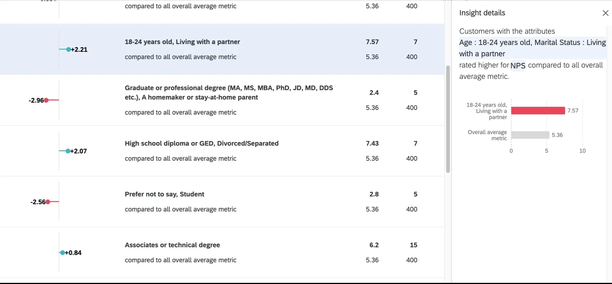
Task: Click the Insight details panel title
Action: point(482,13)
